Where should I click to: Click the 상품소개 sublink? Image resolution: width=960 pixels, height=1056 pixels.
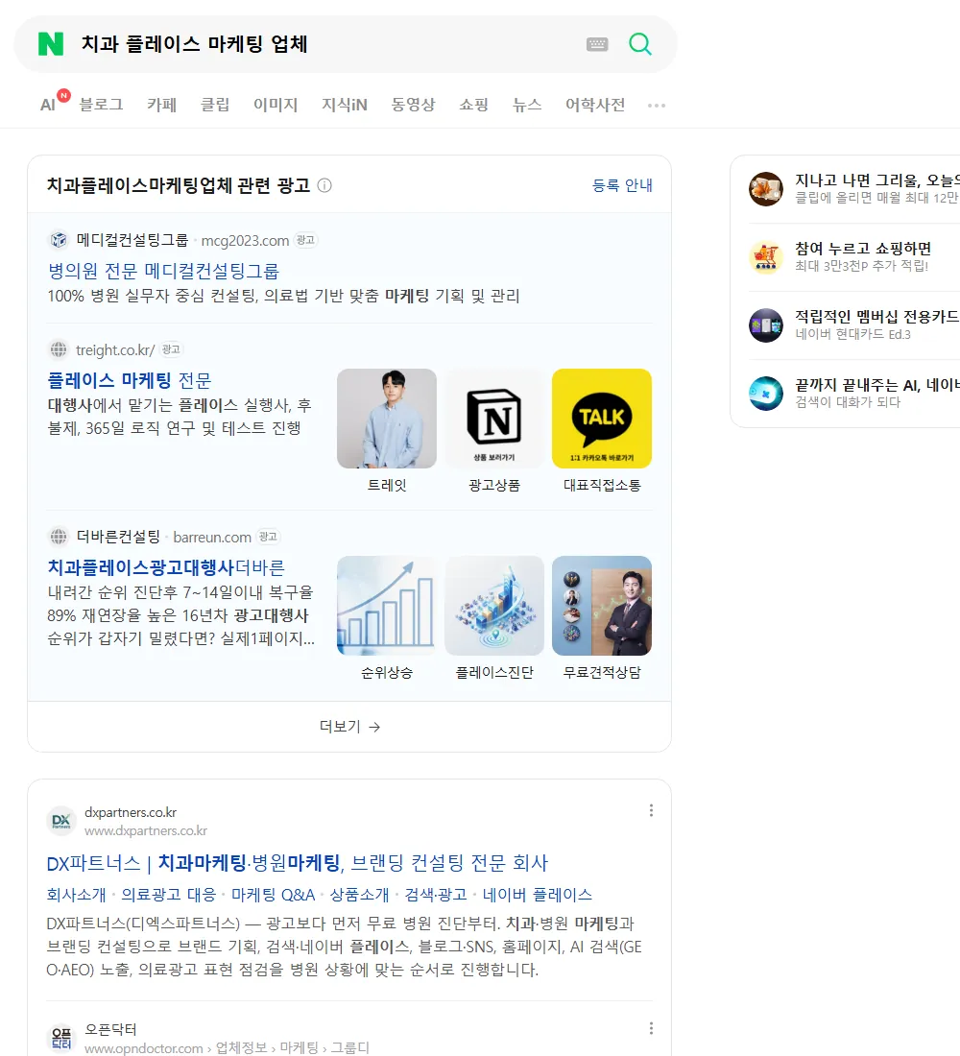pos(359,895)
